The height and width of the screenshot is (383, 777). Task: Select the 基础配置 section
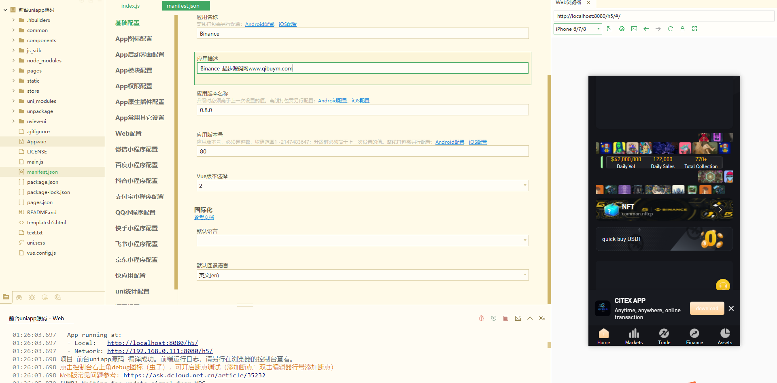click(x=127, y=23)
